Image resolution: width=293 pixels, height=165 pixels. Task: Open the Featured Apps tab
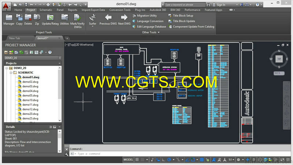pyautogui.click(x=214, y=10)
